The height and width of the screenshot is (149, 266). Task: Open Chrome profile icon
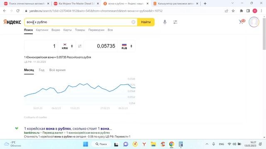click(255, 11)
